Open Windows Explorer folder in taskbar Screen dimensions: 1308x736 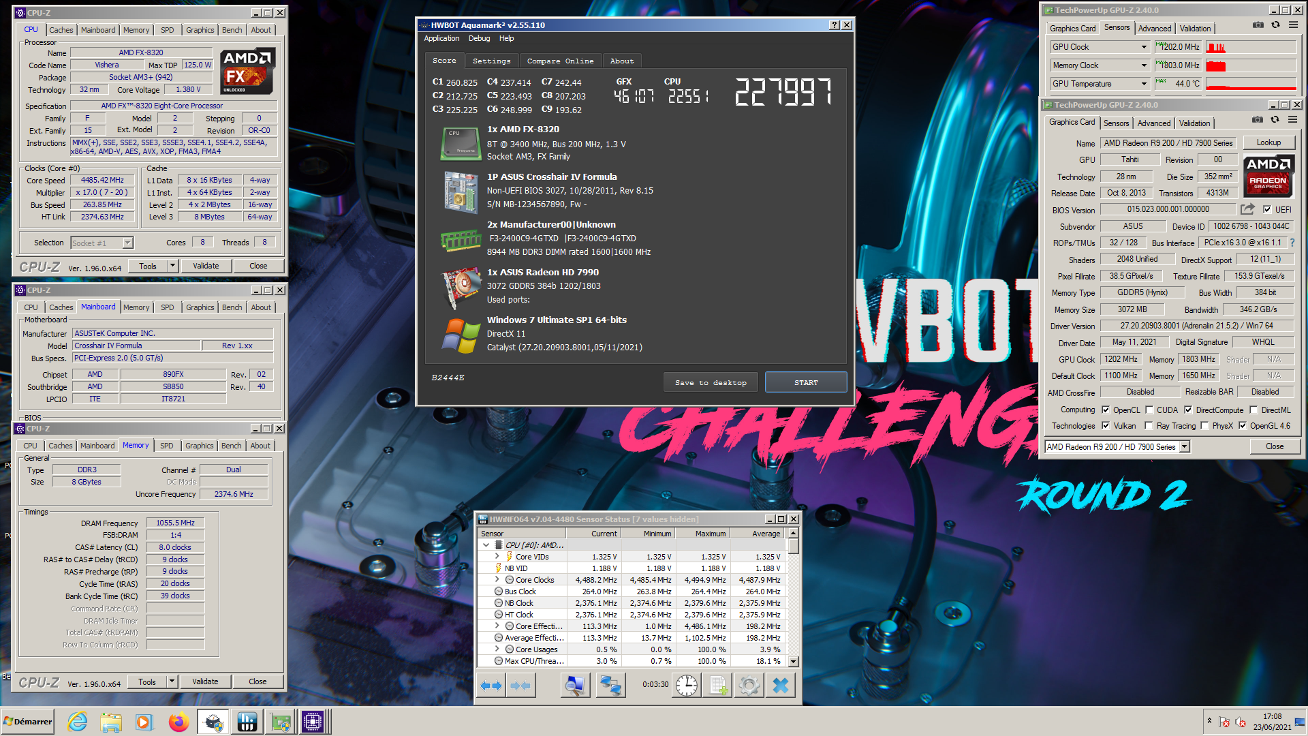coord(111,722)
